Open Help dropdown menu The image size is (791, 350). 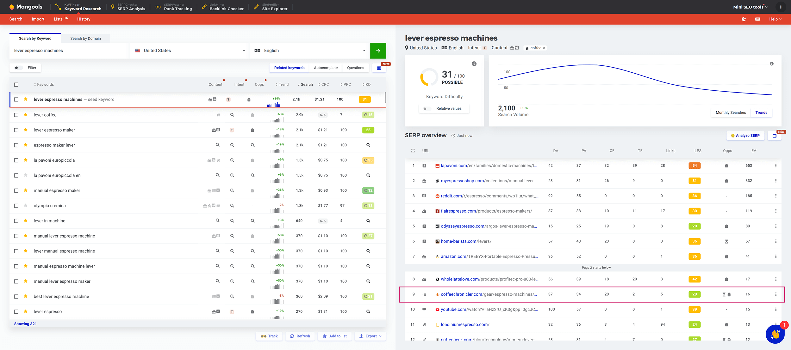pyautogui.click(x=775, y=19)
